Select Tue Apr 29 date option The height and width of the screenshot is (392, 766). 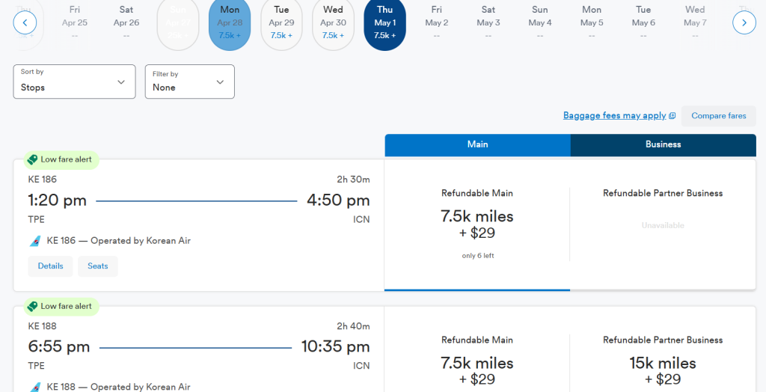click(x=281, y=24)
